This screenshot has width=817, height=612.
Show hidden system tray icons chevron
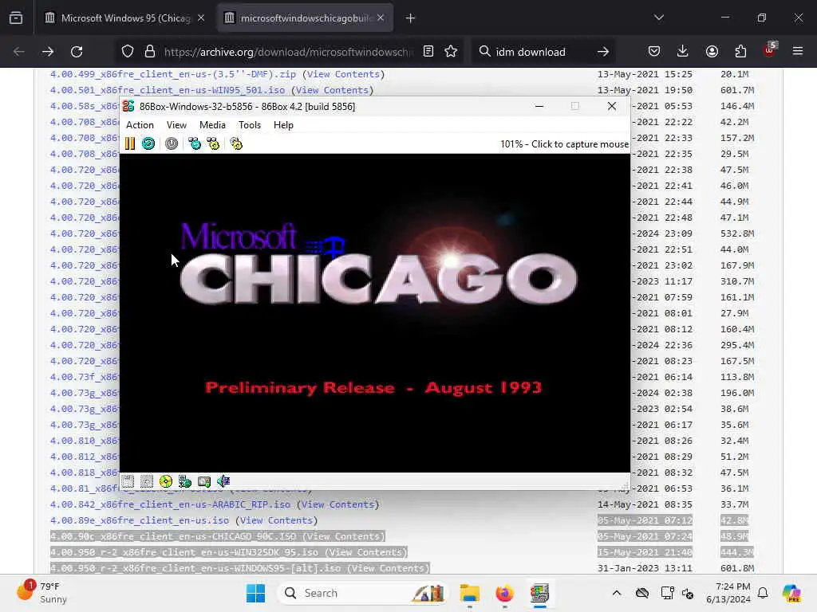pos(617,593)
